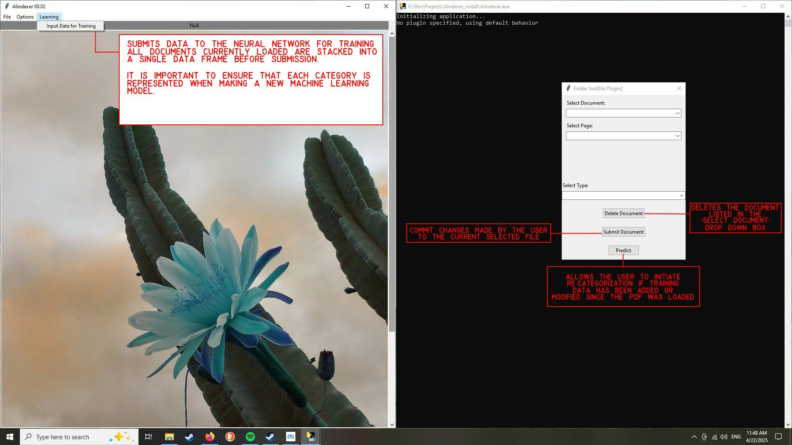
Task: Open the Options menu
Action: pos(25,17)
